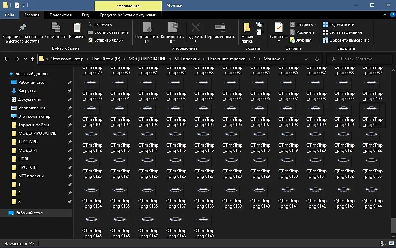Click the Copy icon in clipboard group
The height and width of the screenshot is (248, 396).
click(56, 28)
